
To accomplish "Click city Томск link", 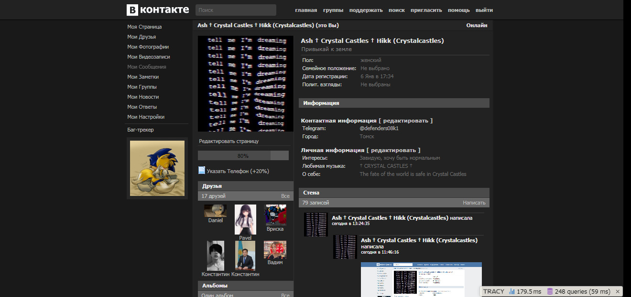I will 367,136.
